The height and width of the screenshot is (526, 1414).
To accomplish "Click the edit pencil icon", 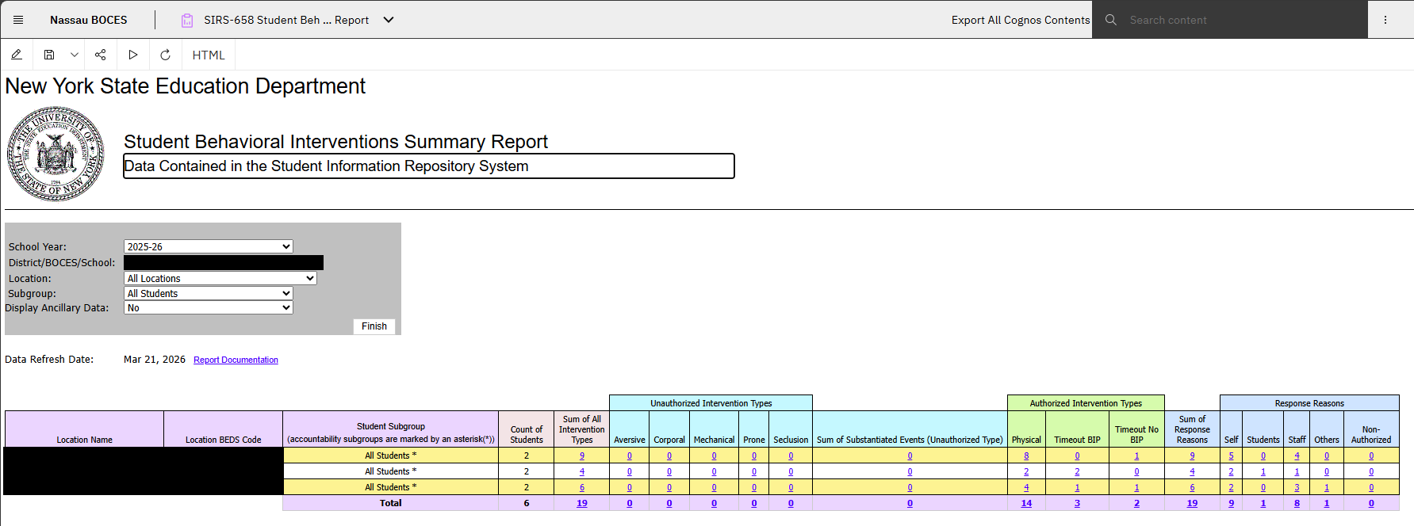I will [x=16, y=55].
